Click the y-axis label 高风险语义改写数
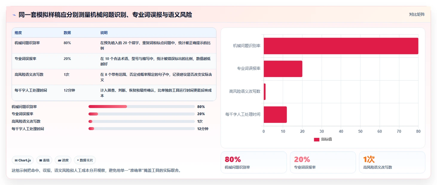 point(245,92)
